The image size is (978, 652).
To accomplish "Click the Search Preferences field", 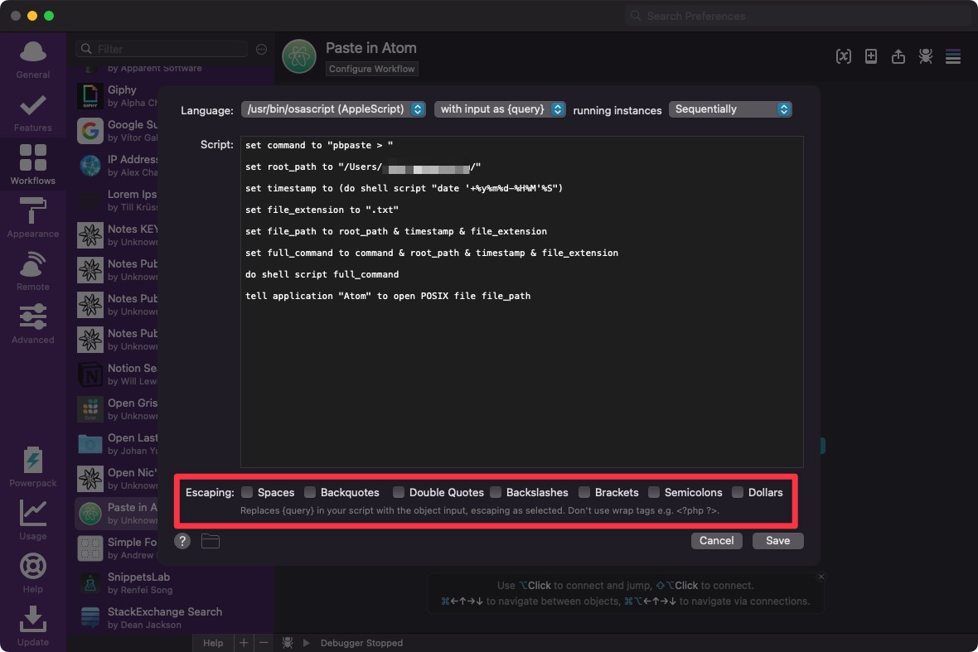I will [797, 16].
